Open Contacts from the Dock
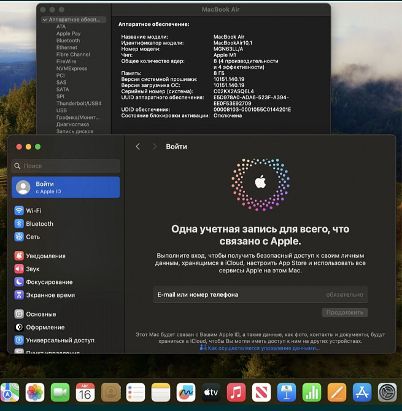 (110, 392)
